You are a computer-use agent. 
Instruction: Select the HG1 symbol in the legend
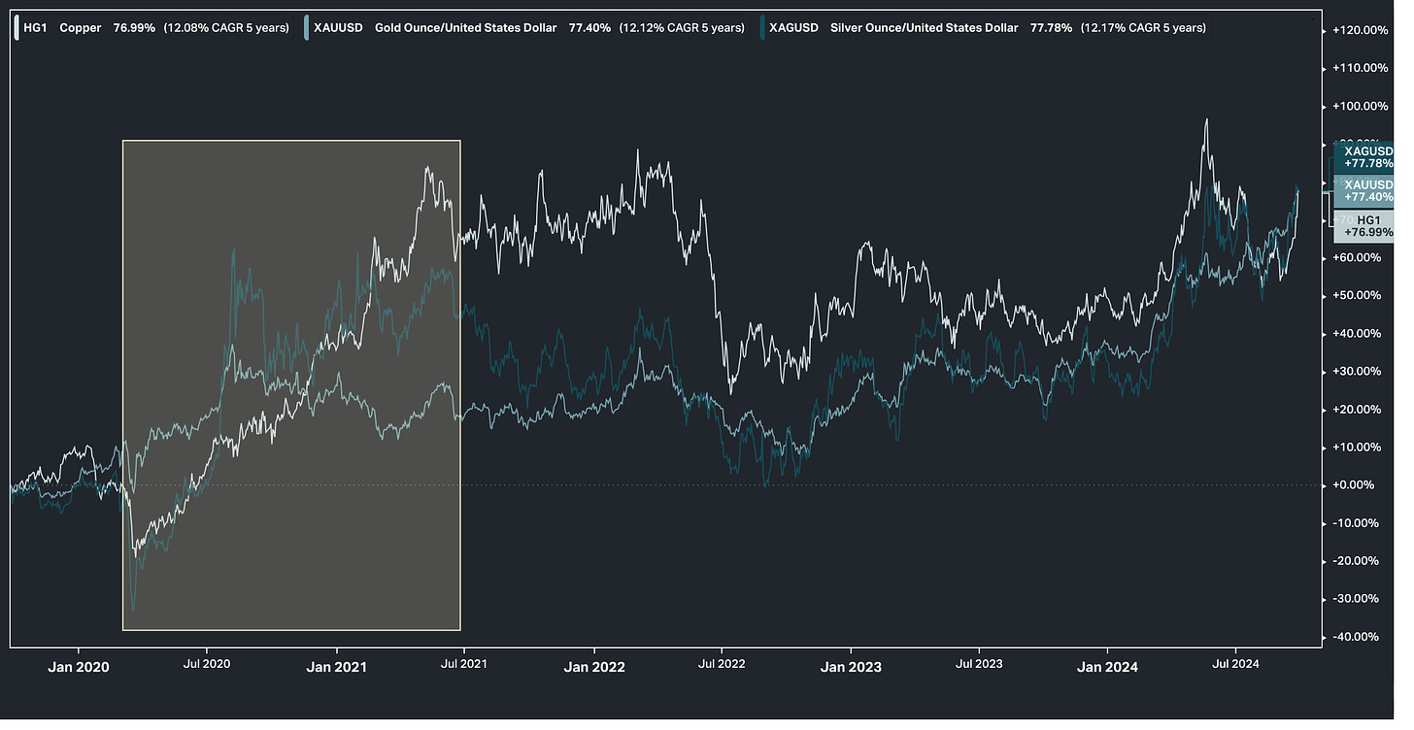36,28
